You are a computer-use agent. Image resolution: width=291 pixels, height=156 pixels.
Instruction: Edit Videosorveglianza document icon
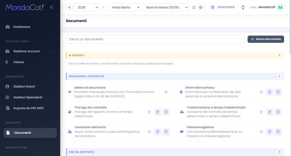click(270, 132)
